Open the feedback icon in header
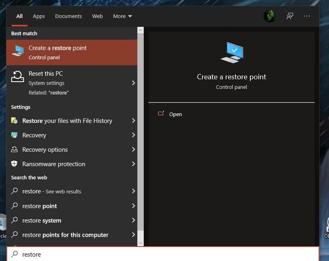Viewport: 329px width, 261px height. tap(290, 16)
